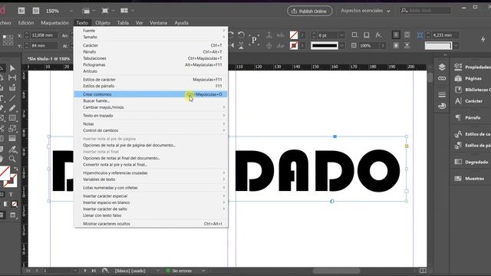Select the Pencil tool
Screen dimensions: 491x276
coord(12,108)
